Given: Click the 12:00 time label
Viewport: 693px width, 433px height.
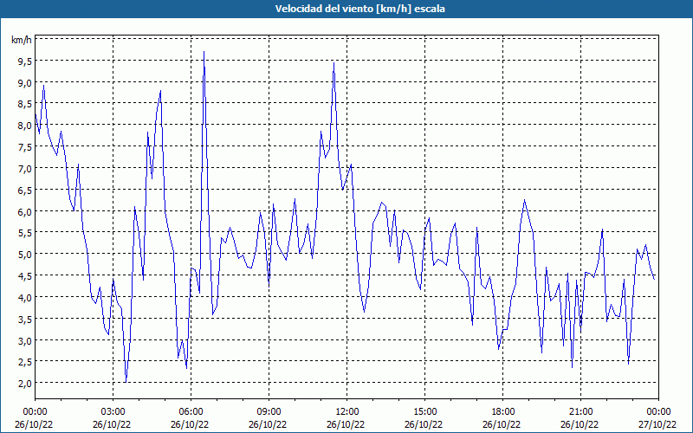Looking at the screenshot, I should point(347,412).
